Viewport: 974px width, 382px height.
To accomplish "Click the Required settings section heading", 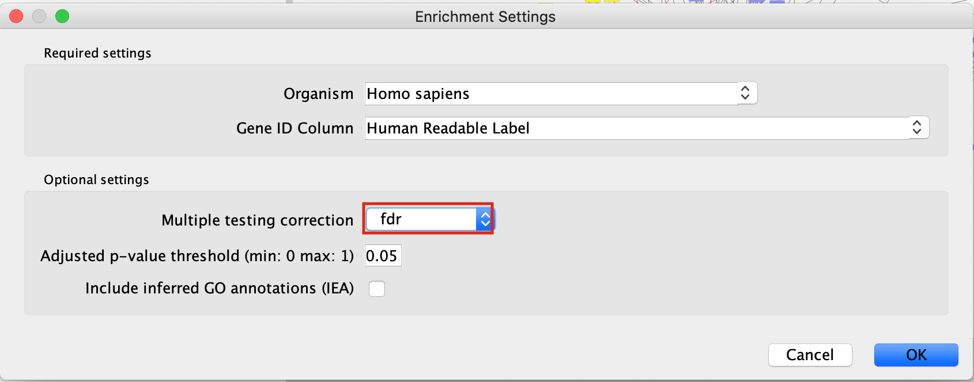I will pyautogui.click(x=97, y=53).
